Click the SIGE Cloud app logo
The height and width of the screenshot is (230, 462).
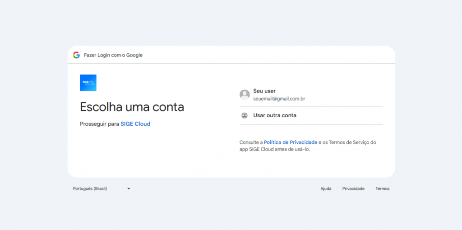(x=88, y=83)
